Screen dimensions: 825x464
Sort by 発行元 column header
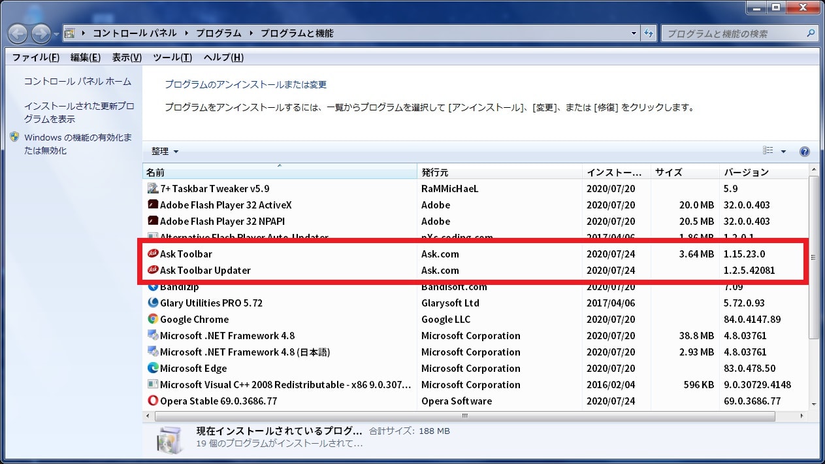[500, 172]
